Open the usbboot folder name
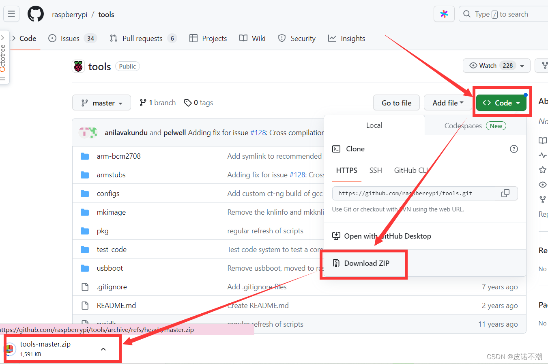Image resolution: width=548 pixels, height=364 pixels. click(110, 268)
